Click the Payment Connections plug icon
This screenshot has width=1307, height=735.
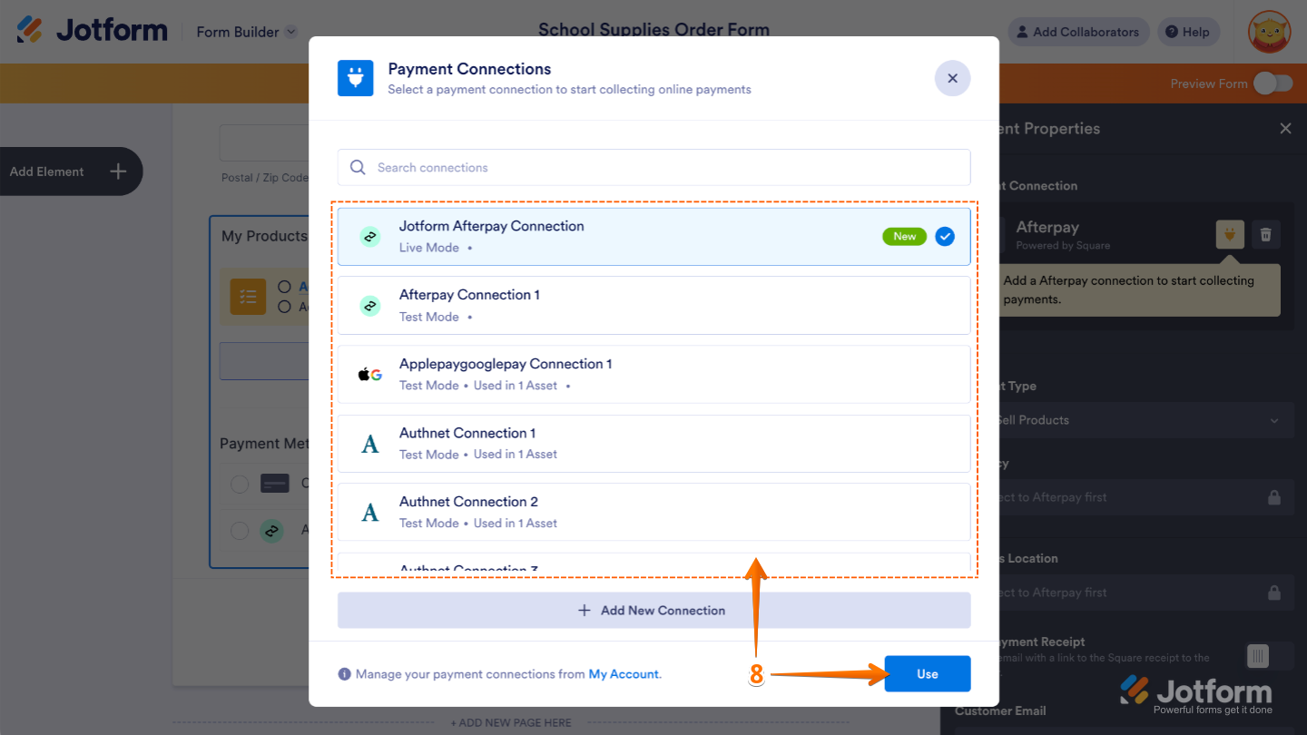[355, 78]
